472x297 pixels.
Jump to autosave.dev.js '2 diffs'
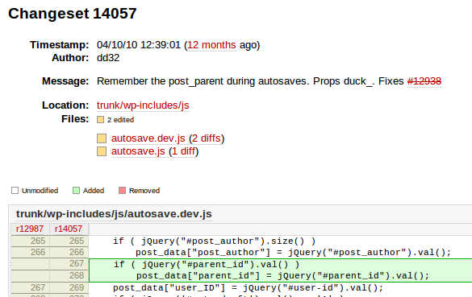pos(207,138)
